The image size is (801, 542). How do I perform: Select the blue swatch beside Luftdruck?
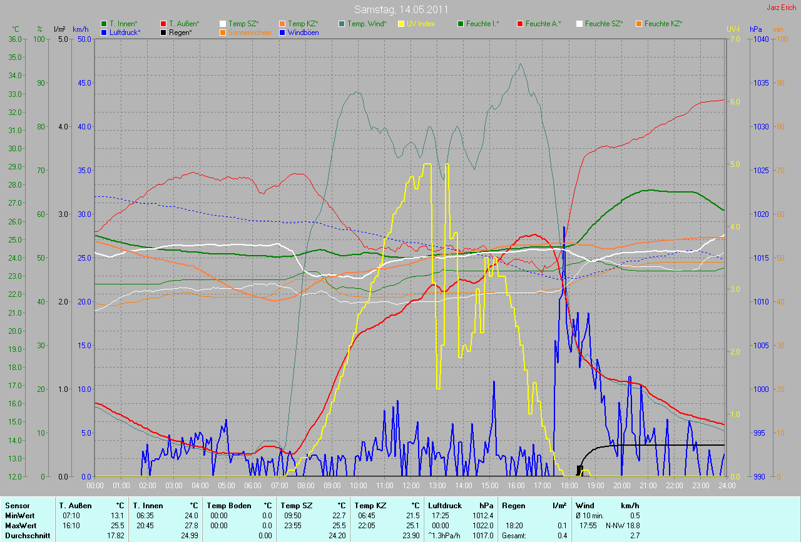point(104,32)
